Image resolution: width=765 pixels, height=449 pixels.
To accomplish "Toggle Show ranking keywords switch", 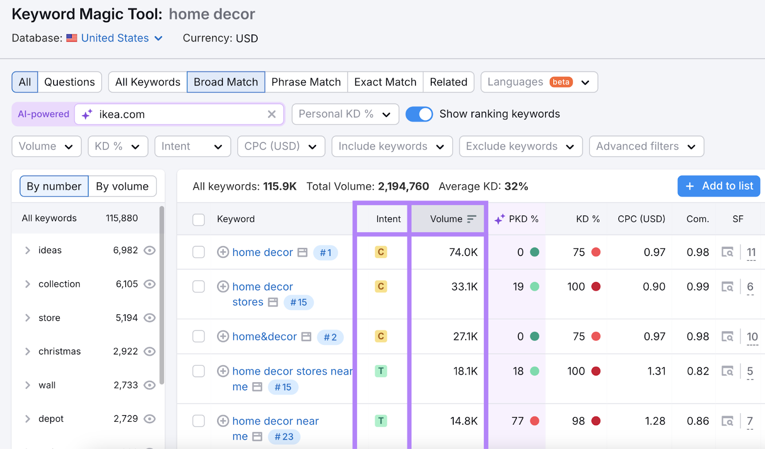I will 419,114.
